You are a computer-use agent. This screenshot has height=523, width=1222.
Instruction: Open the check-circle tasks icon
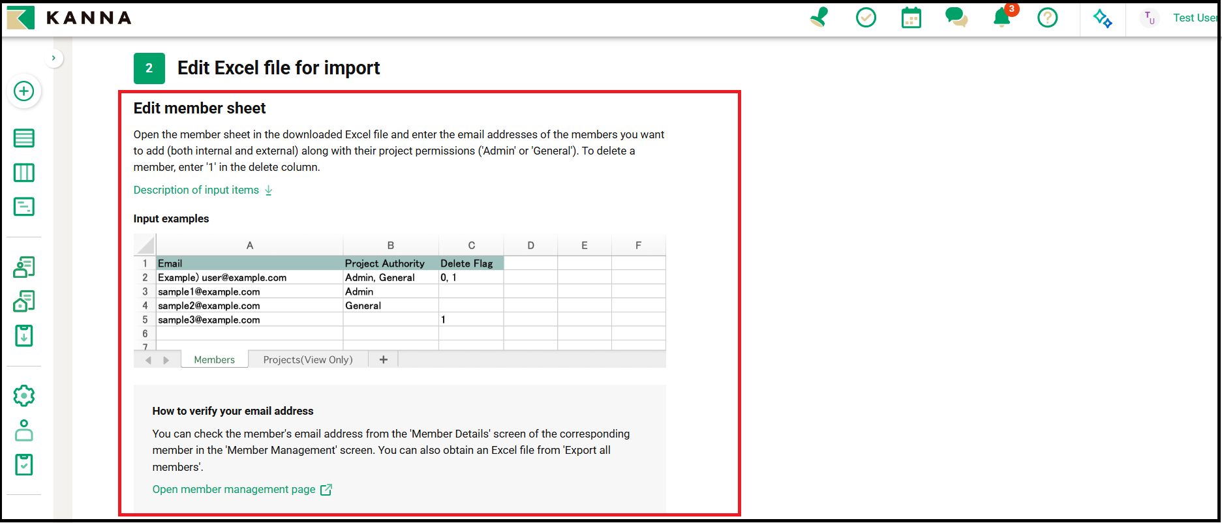[x=866, y=18]
